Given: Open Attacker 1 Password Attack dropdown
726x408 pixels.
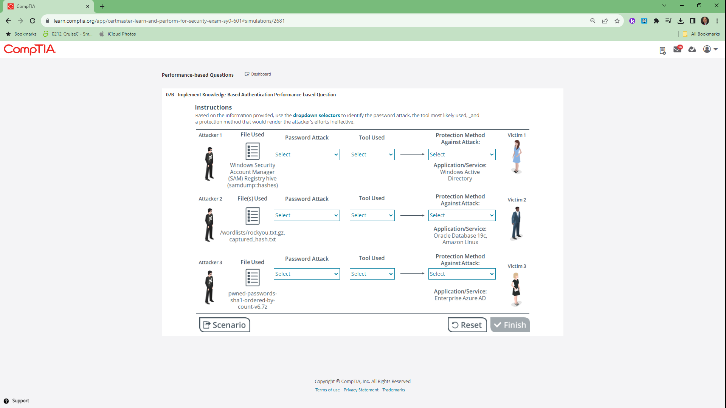Looking at the screenshot, I should point(306,155).
